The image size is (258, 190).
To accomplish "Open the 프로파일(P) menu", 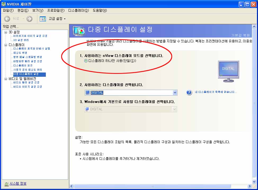I will 56,11.
